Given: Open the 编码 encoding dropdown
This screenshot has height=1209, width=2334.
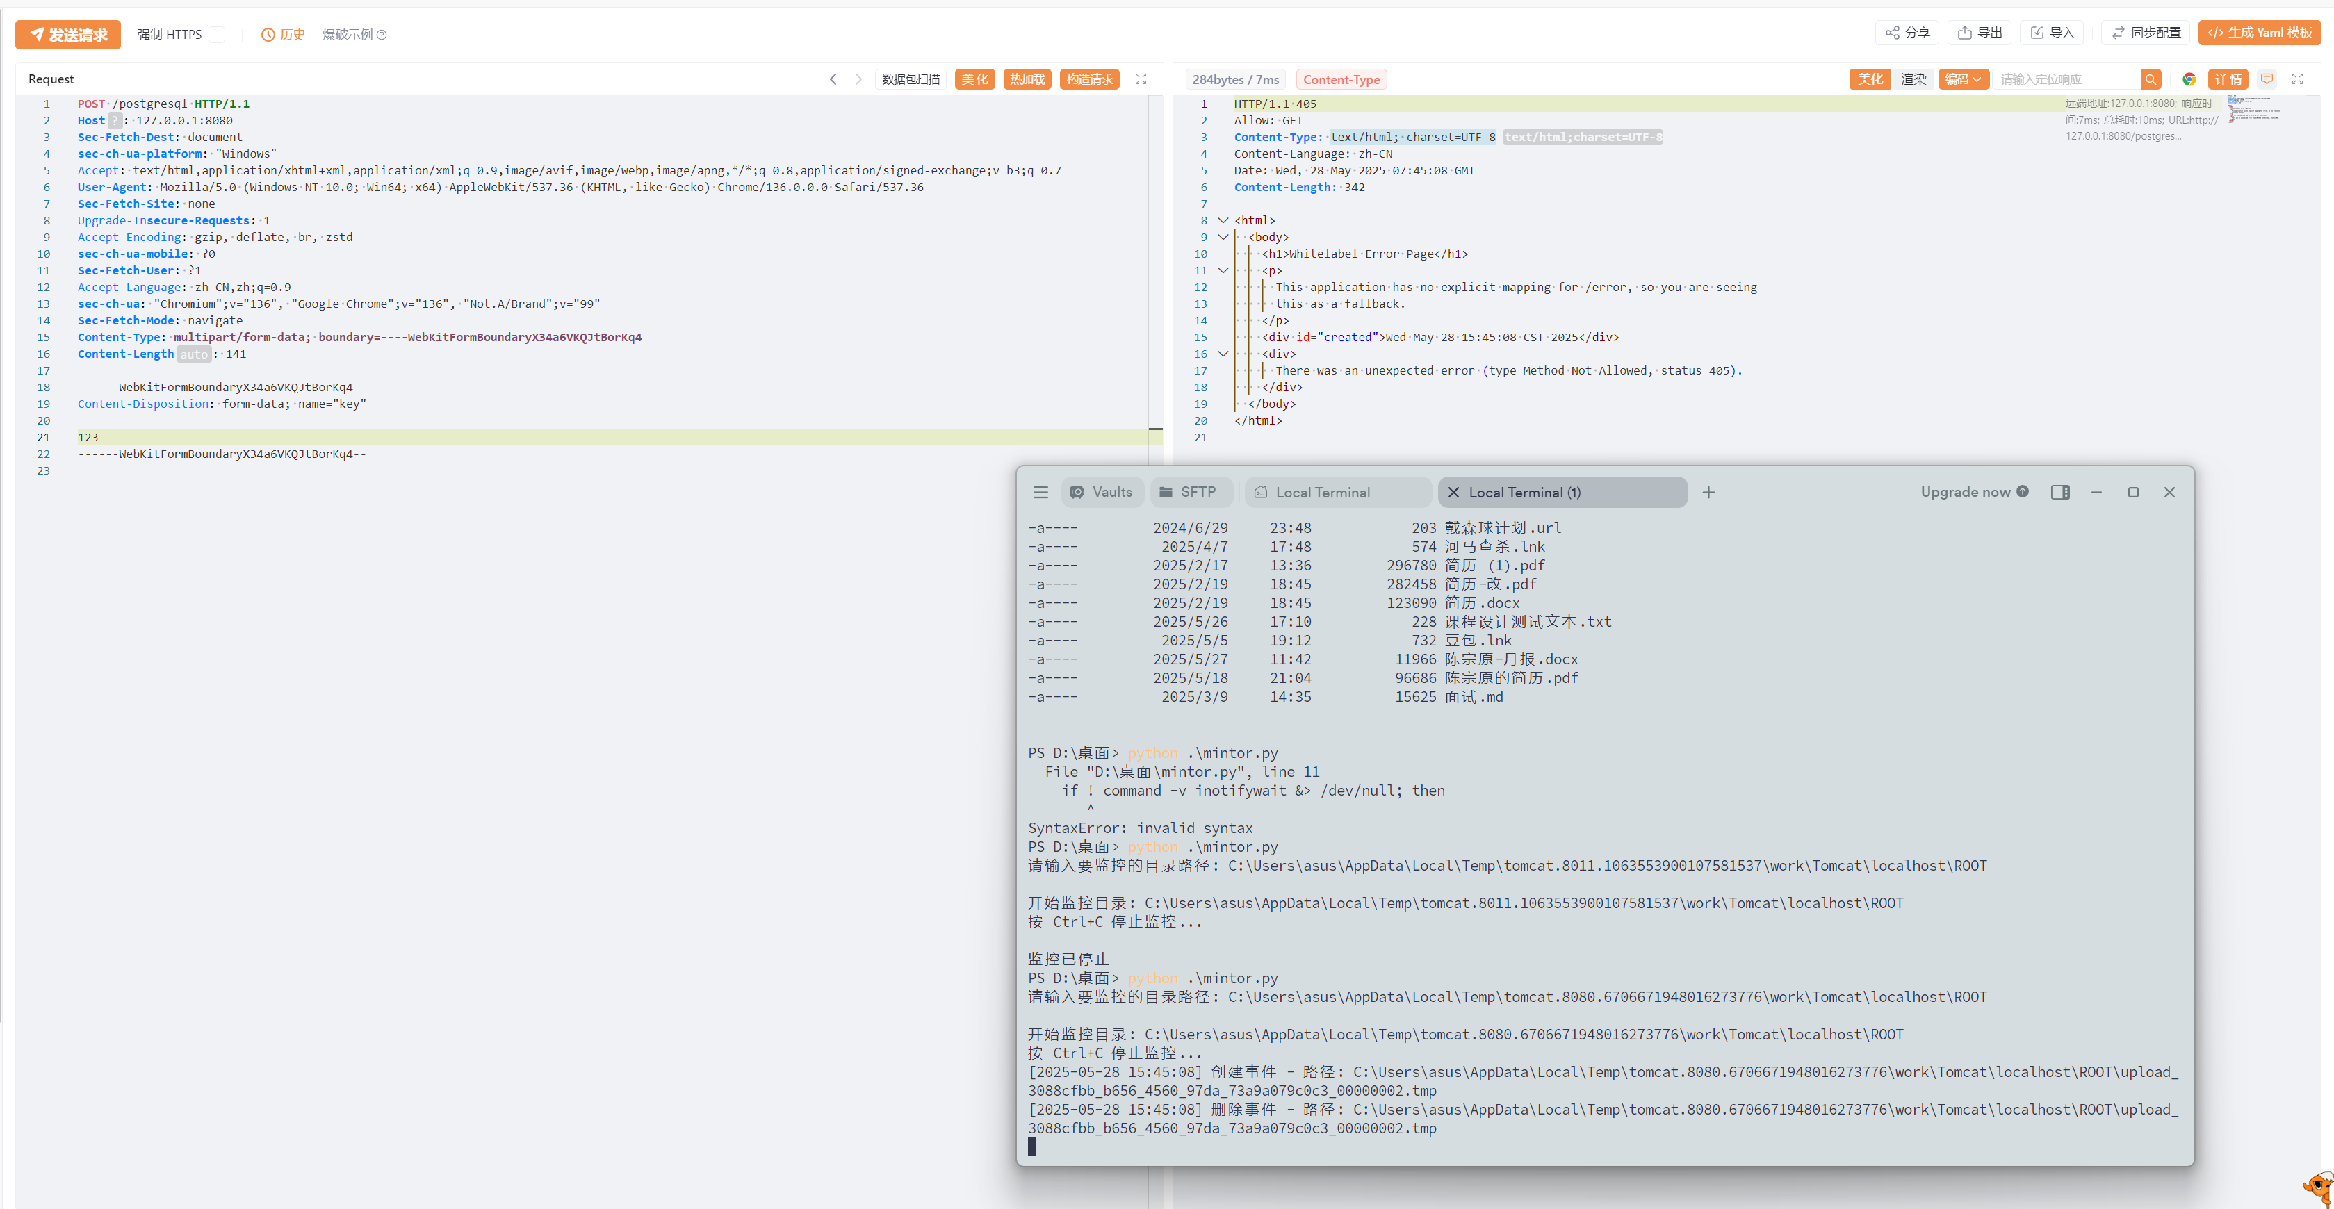Looking at the screenshot, I should 1963,80.
